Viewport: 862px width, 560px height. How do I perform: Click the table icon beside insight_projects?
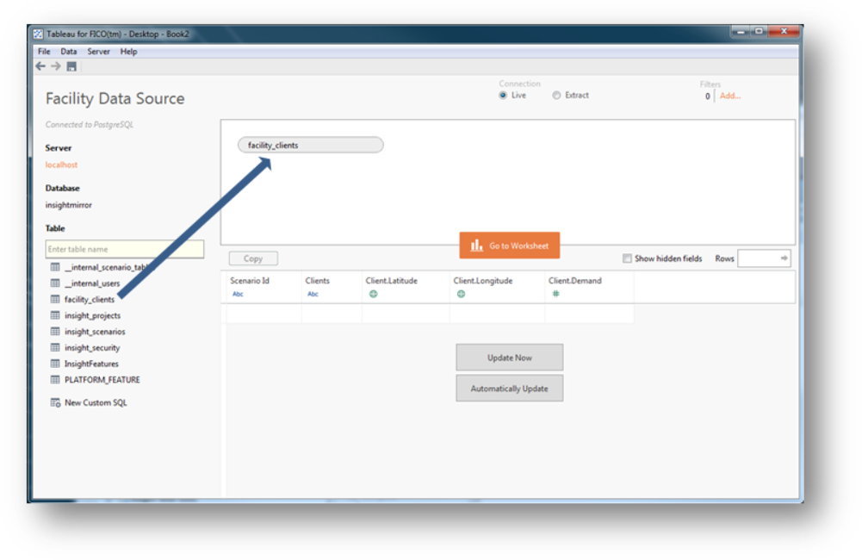[55, 315]
